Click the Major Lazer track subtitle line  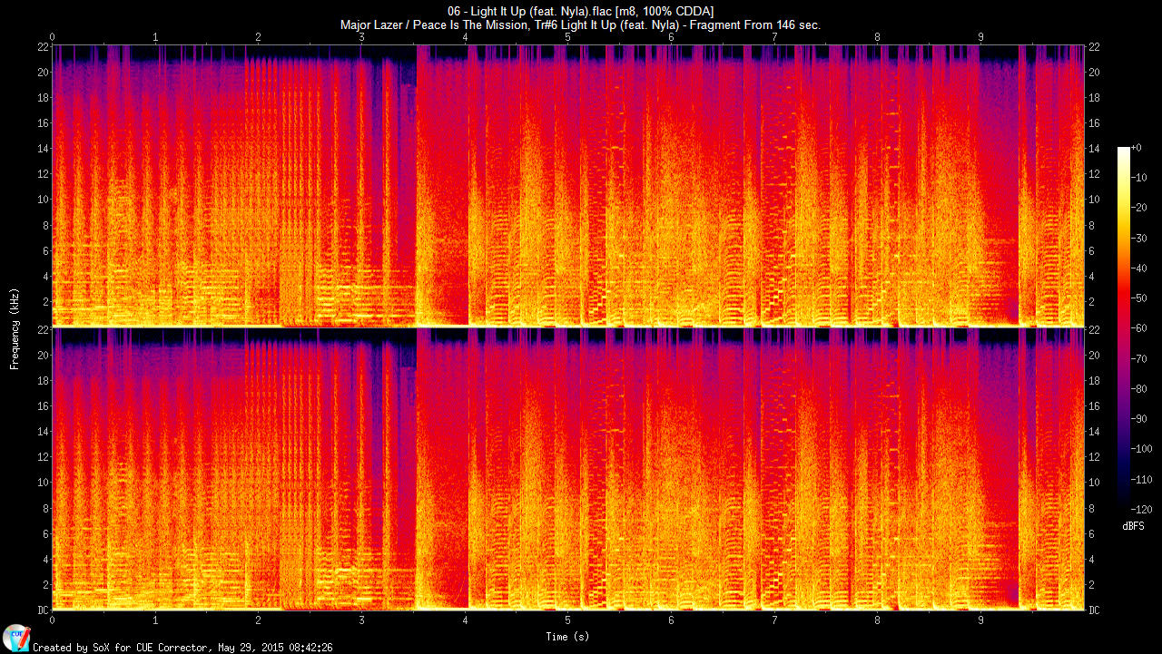click(x=581, y=25)
